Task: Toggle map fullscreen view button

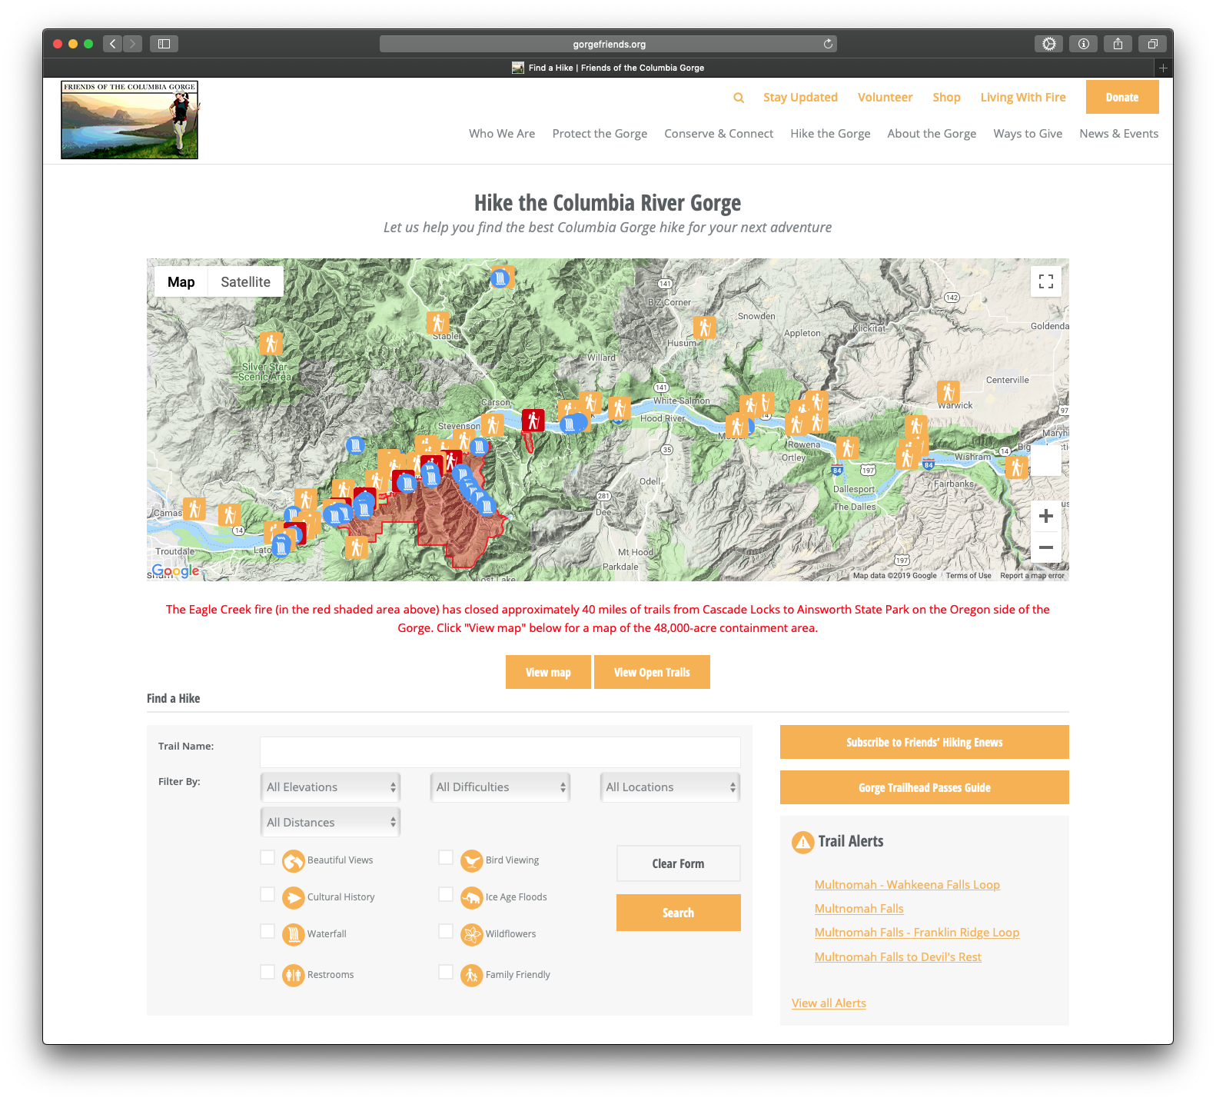Action: coord(1046,281)
